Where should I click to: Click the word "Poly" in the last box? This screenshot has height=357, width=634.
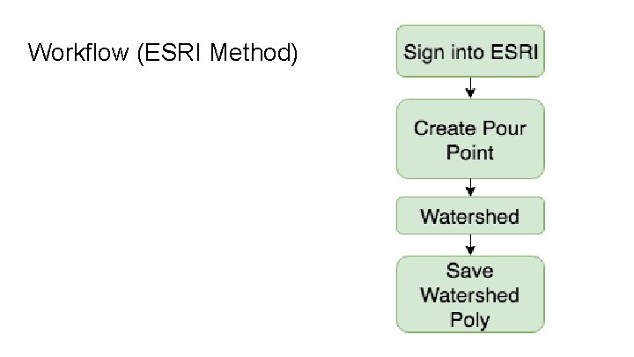[x=470, y=319]
